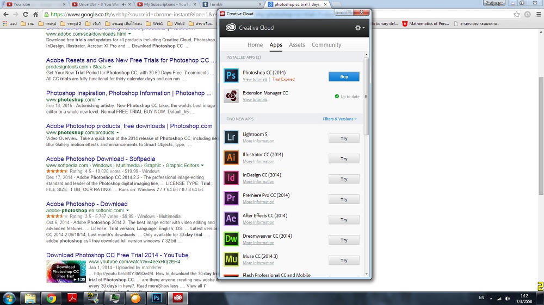Click the YouTube video thumbnail in results
Screen dimensions: 544x305
[66, 271]
